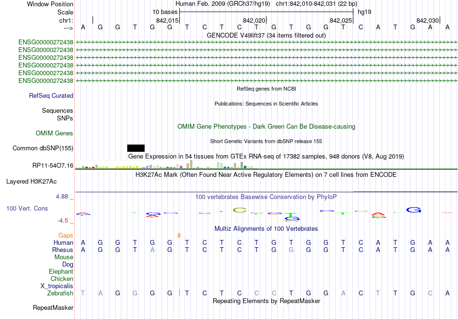The width and height of the screenshot is (458, 319).
Task: Click the hg19 text beside the scale bar
Action: click(x=364, y=12)
